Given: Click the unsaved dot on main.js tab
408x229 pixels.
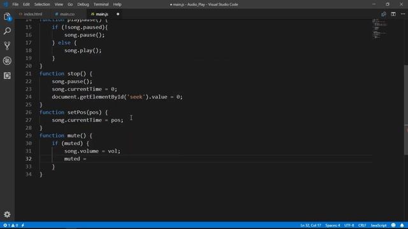Looking at the screenshot, I should tap(118, 14).
